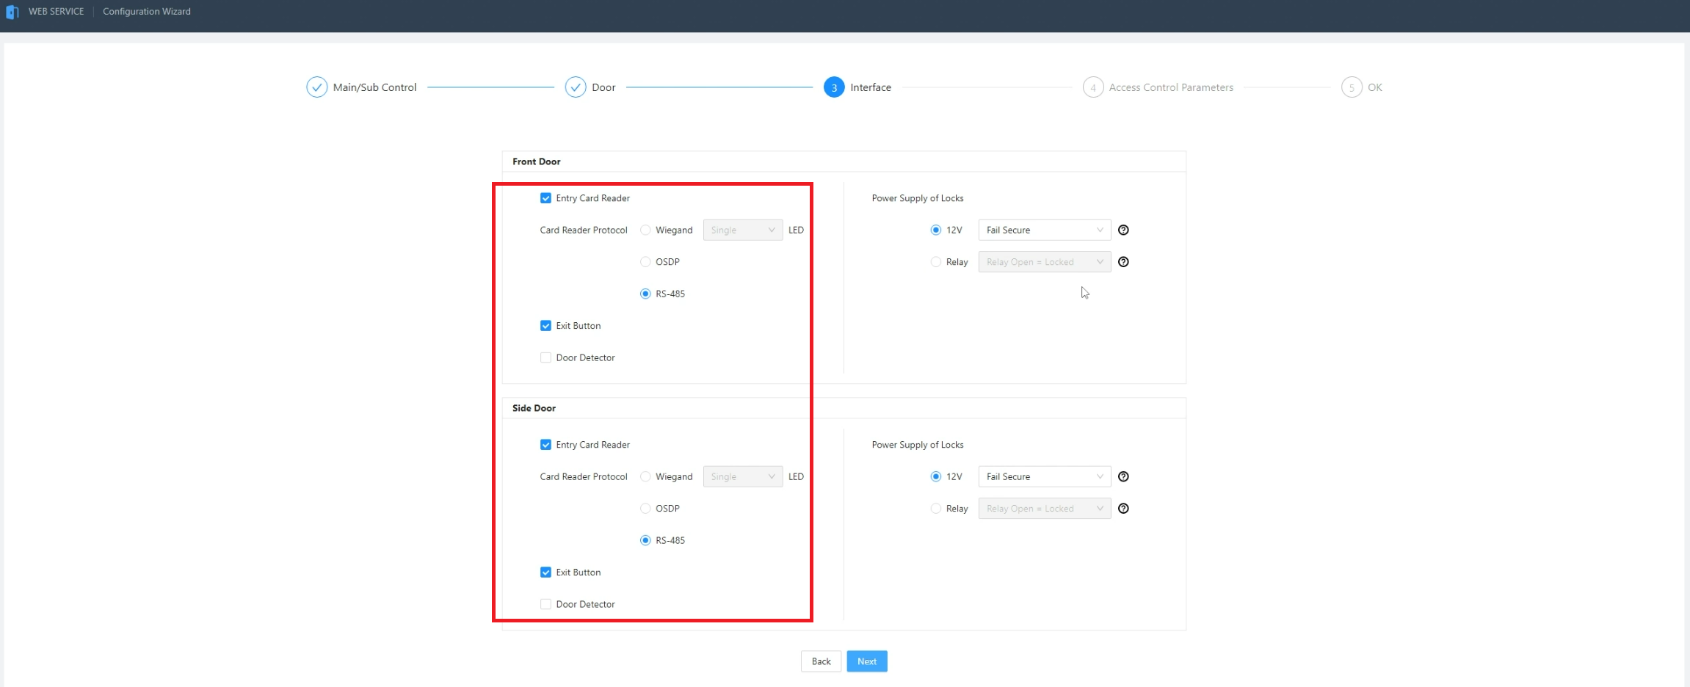Click the step 3 Interface circle
The height and width of the screenshot is (687, 1690).
point(833,87)
